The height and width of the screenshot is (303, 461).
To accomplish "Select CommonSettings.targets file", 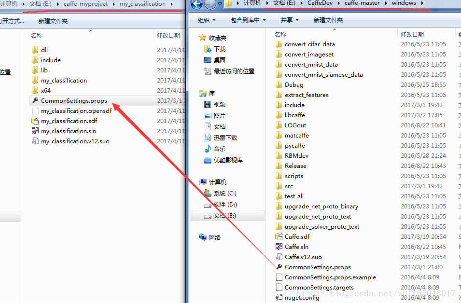I will click(319, 287).
